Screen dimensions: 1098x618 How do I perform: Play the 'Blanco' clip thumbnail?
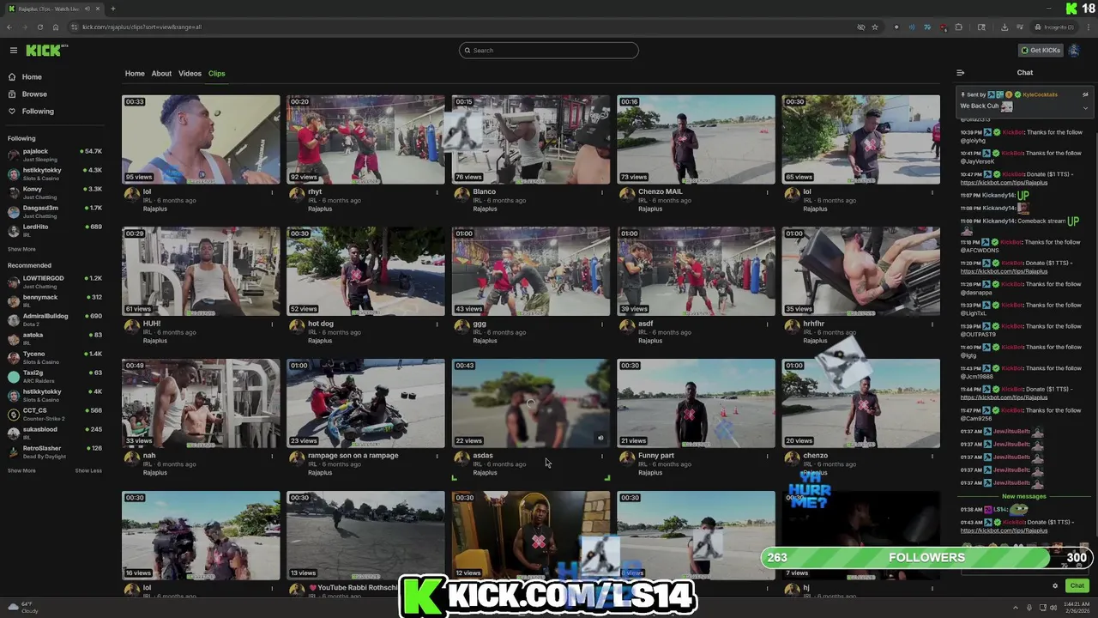531,139
